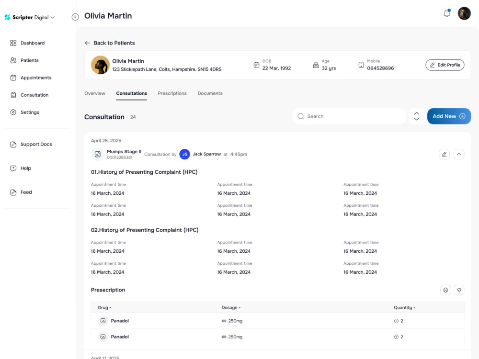This screenshot has height=359, width=479.
Task: Click the patient address text
Action: click(x=167, y=69)
